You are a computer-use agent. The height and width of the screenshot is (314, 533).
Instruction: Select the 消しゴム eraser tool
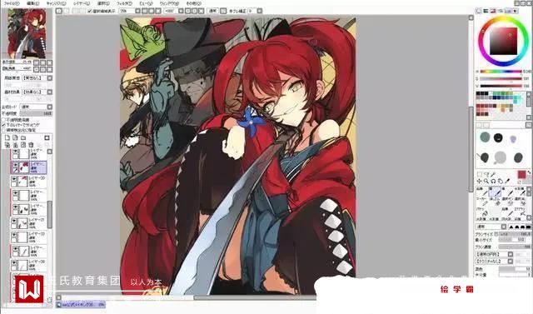[x=495, y=202]
